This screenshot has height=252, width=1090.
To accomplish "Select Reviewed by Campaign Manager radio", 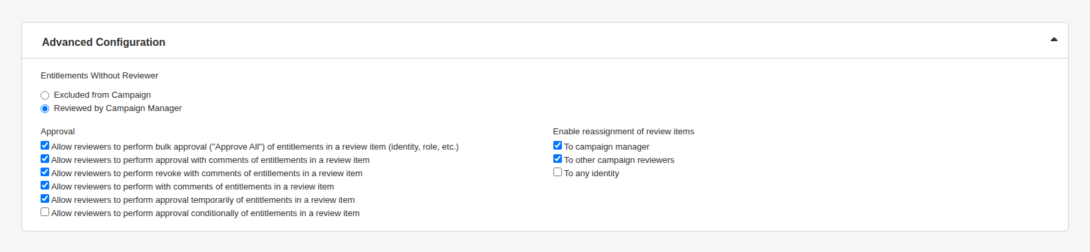I will coord(45,108).
